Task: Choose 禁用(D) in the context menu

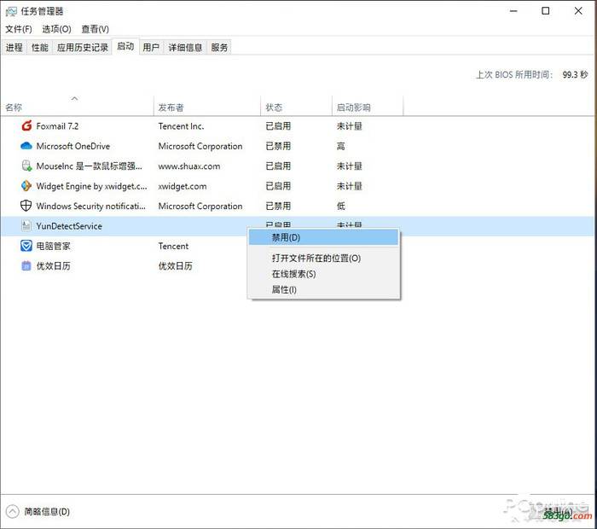Action: 323,238
